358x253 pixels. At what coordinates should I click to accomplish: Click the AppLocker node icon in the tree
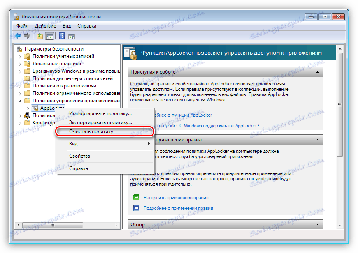[35, 108]
